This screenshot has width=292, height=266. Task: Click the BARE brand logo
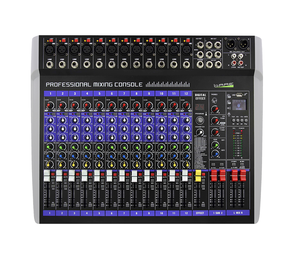pos(223,85)
